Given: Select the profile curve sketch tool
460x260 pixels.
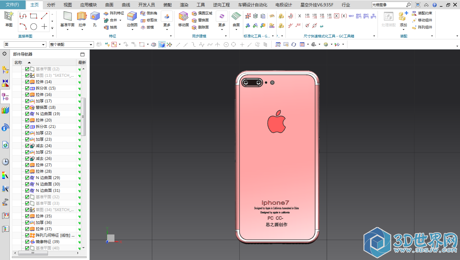Looking at the screenshot, I should (23, 16).
